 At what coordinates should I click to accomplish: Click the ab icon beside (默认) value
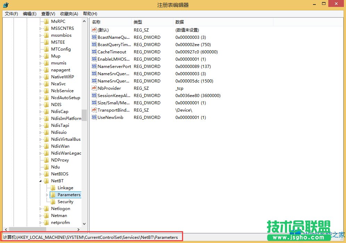click(x=93, y=30)
